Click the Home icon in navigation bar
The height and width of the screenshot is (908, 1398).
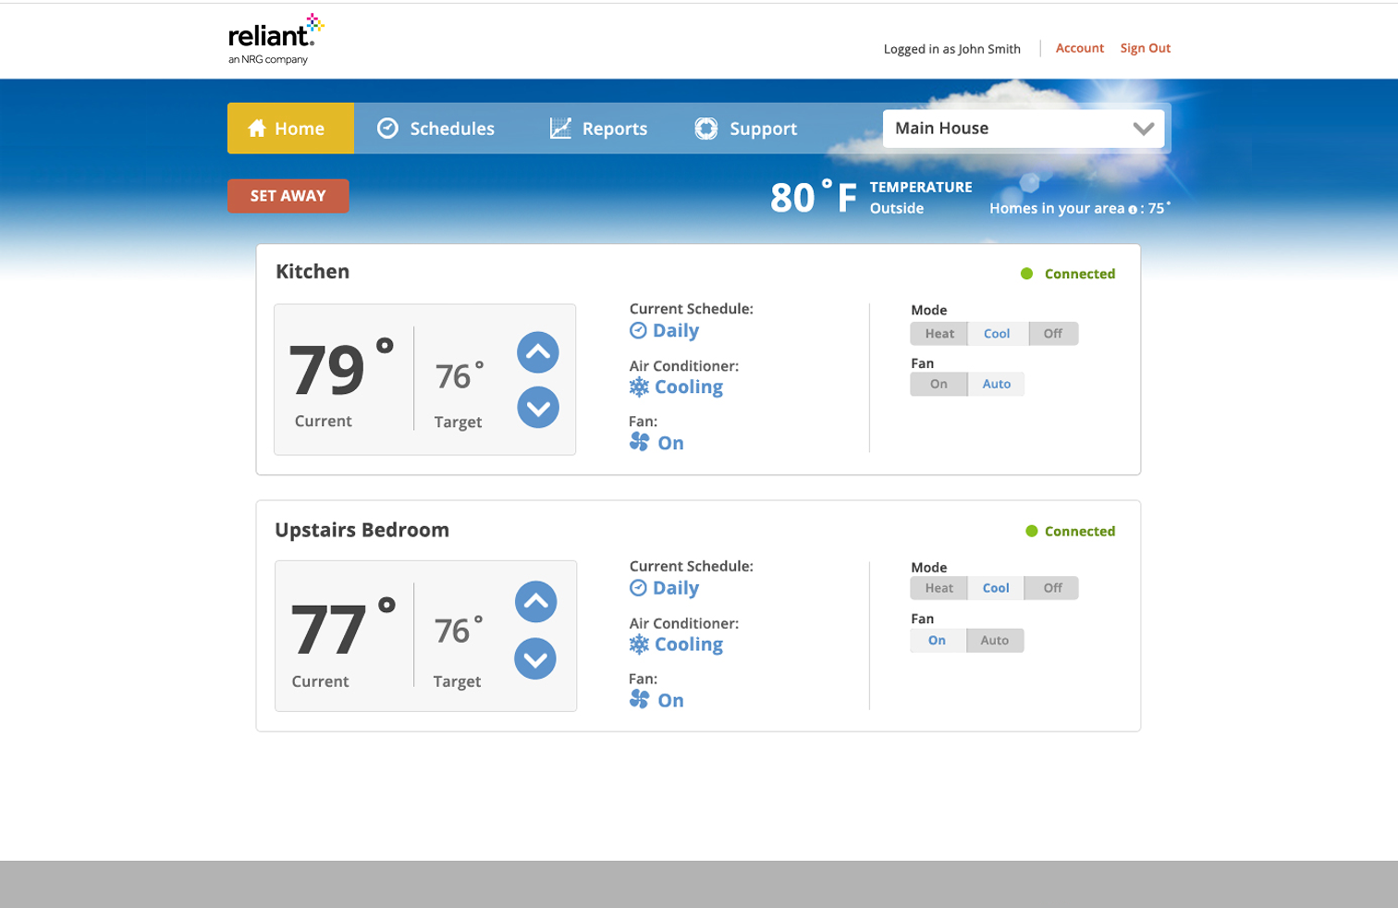(x=257, y=129)
